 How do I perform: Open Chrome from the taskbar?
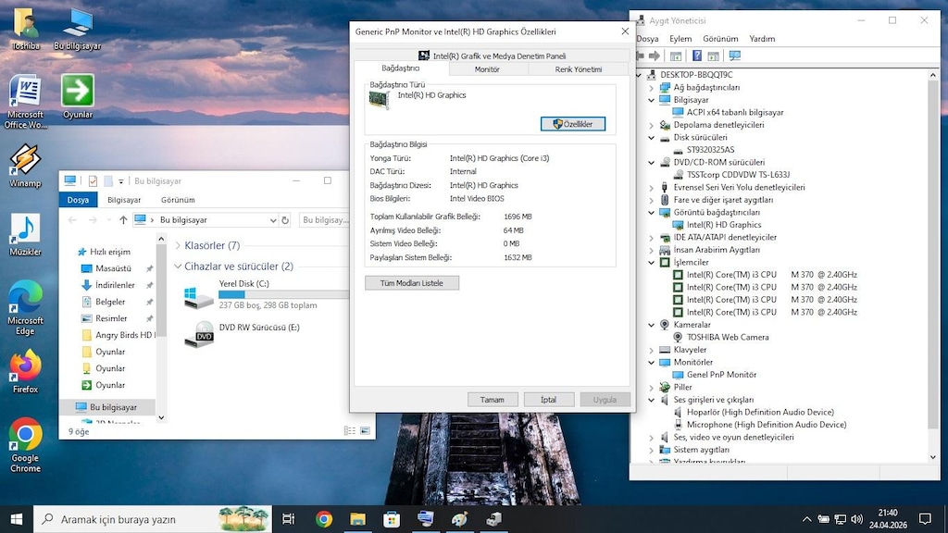[x=324, y=519]
